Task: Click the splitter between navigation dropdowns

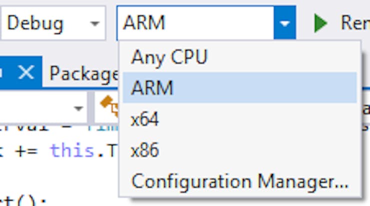Action: point(90,107)
